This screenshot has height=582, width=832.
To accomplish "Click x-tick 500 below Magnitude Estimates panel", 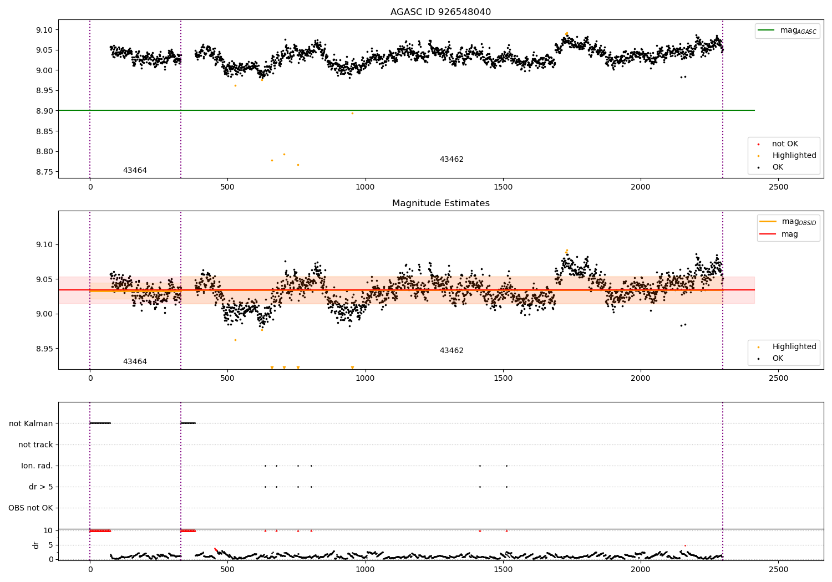I will pyautogui.click(x=227, y=379).
